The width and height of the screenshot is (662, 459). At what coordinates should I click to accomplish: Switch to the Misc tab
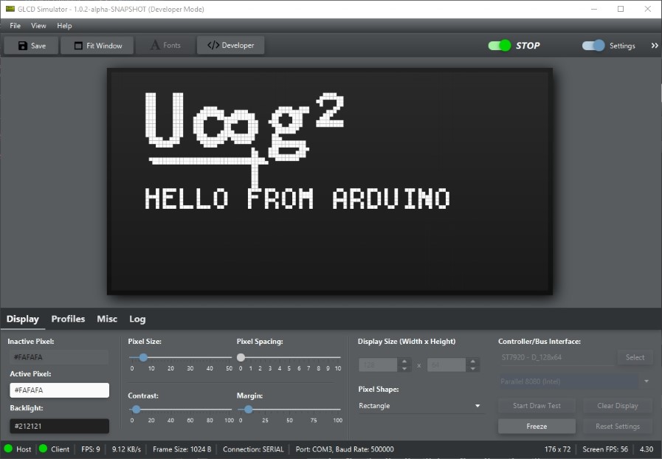tap(107, 319)
